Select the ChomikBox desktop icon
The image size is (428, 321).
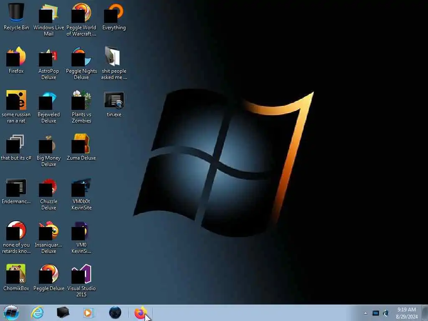16,278
